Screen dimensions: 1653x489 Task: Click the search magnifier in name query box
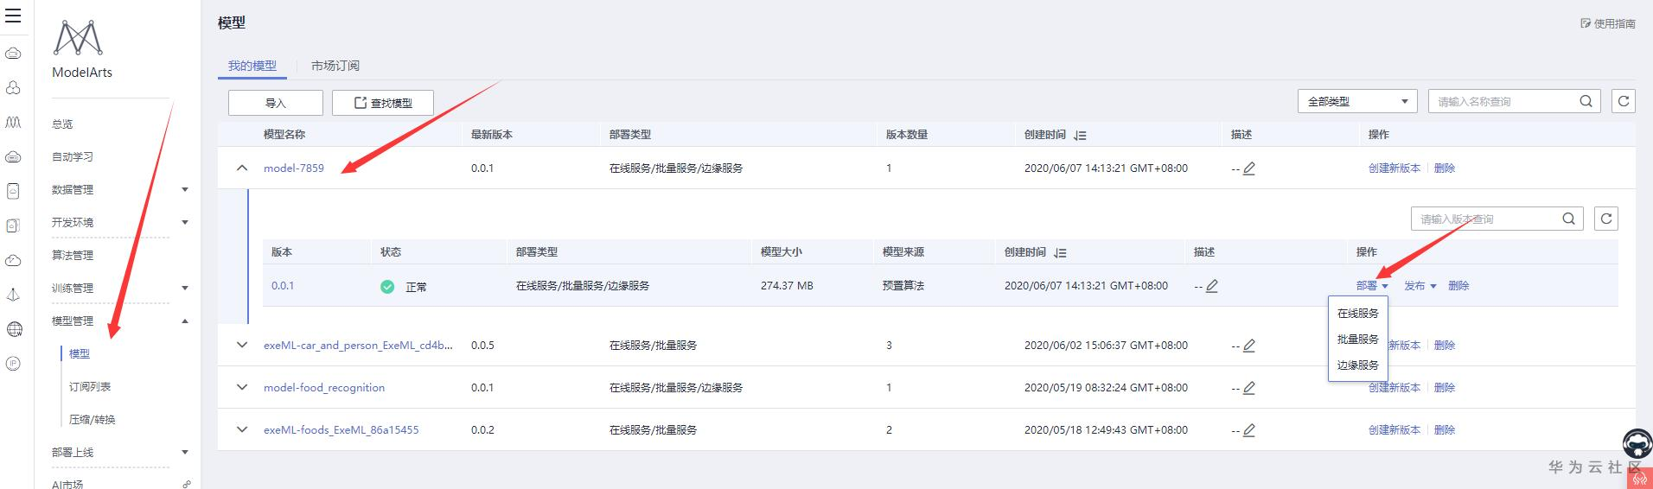(x=1586, y=101)
